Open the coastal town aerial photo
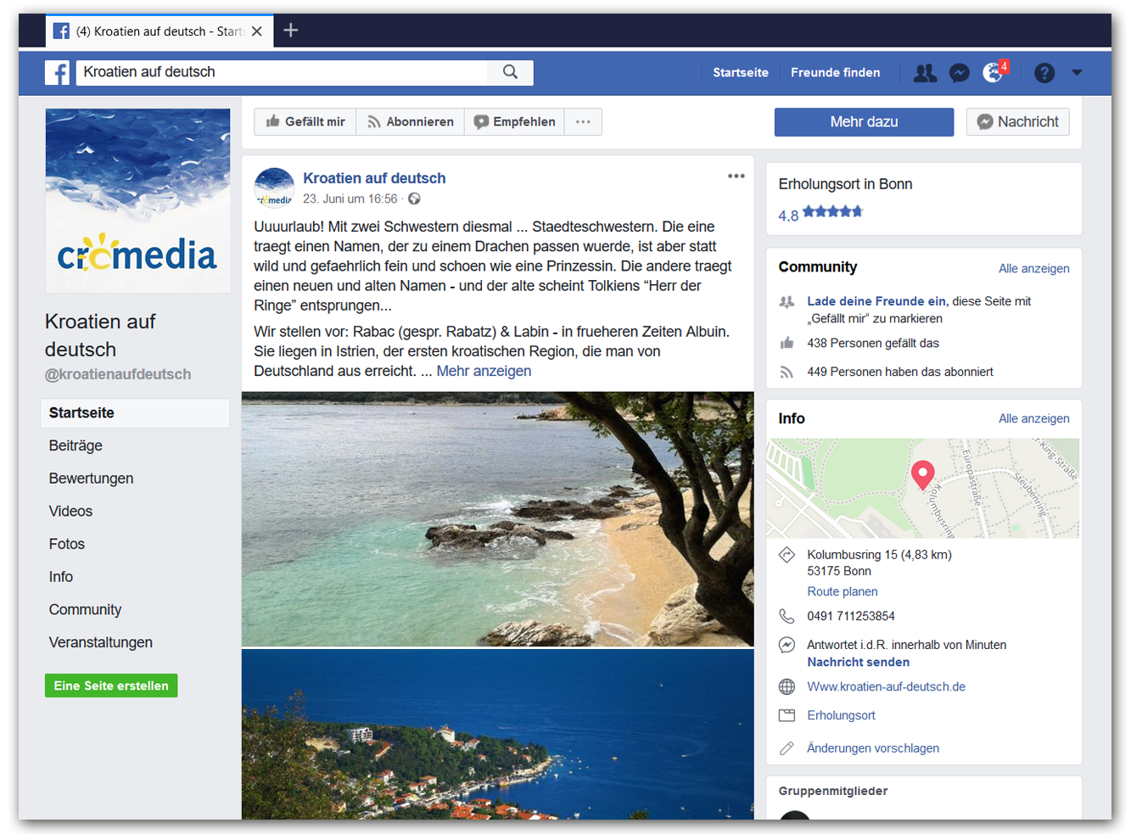The width and height of the screenshot is (1131, 834). [497, 735]
